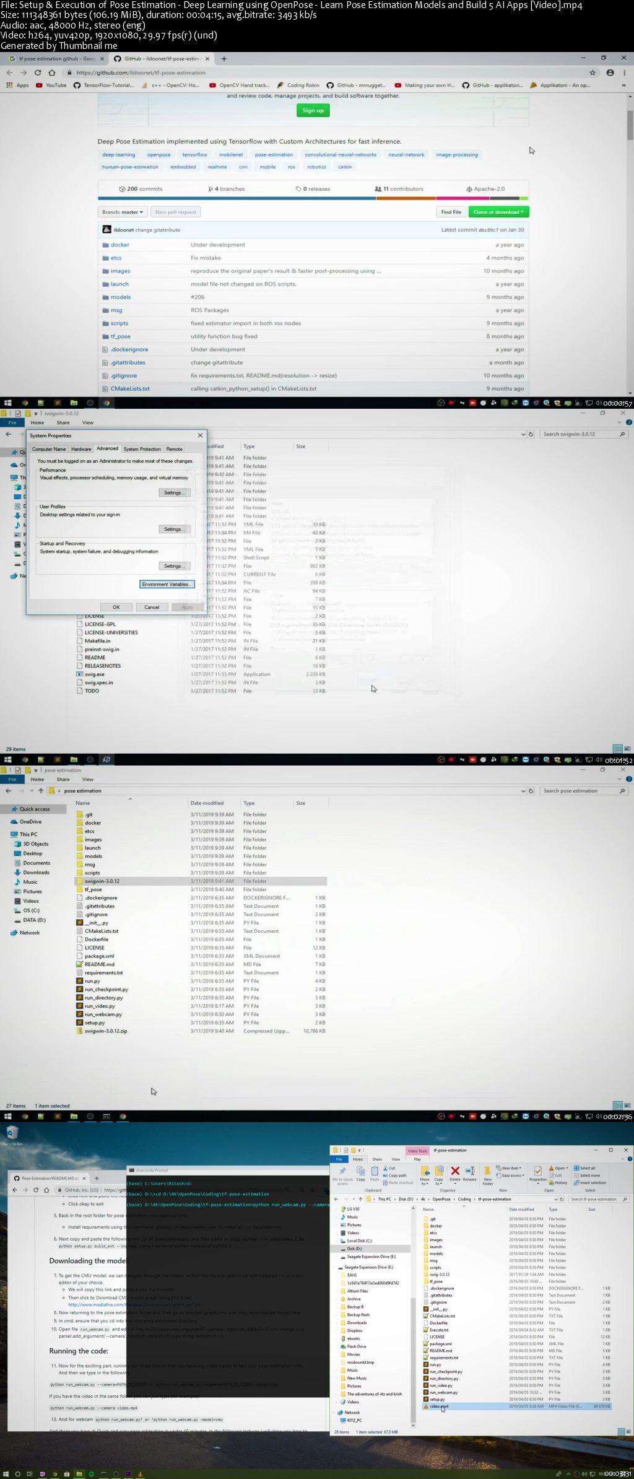Click the Performance Settings button in System Properties
Screen dimensions: 634x1479
175,492
